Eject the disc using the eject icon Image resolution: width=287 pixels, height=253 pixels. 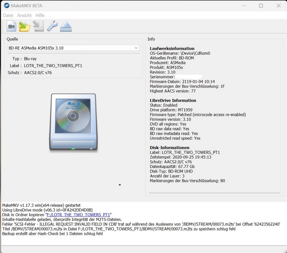click(66, 26)
